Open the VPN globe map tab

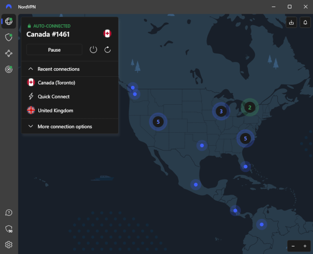[x=9, y=21]
